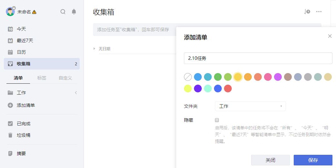
Task: Pick the brown color swatch
Action: (x=288, y=77)
